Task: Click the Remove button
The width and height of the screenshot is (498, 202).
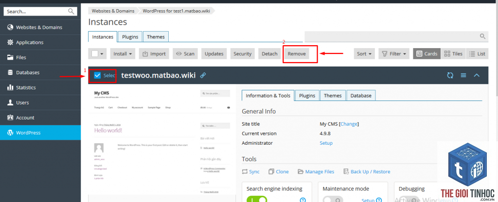Action: tap(297, 53)
